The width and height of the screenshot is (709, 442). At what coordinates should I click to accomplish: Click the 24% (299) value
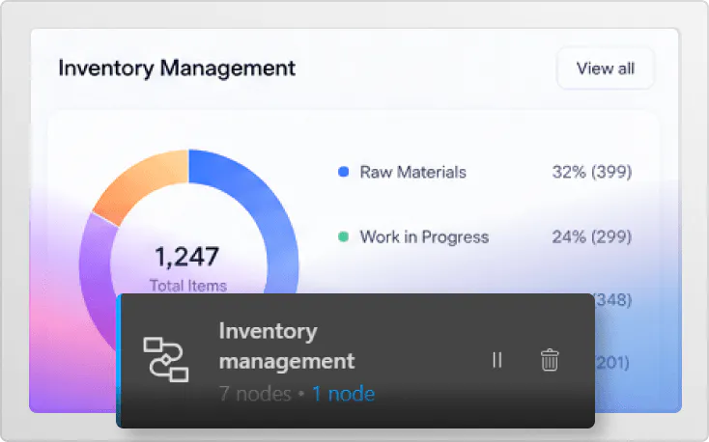click(x=592, y=236)
